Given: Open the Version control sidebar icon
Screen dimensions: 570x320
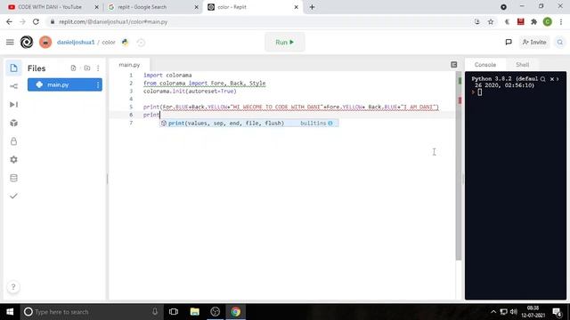Looking at the screenshot, I should pos(13,86).
